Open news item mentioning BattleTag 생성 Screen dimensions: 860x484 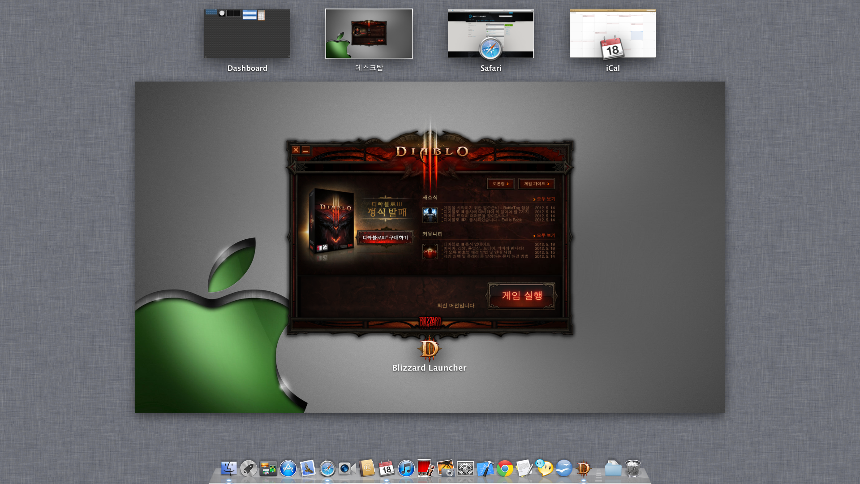point(486,208)
